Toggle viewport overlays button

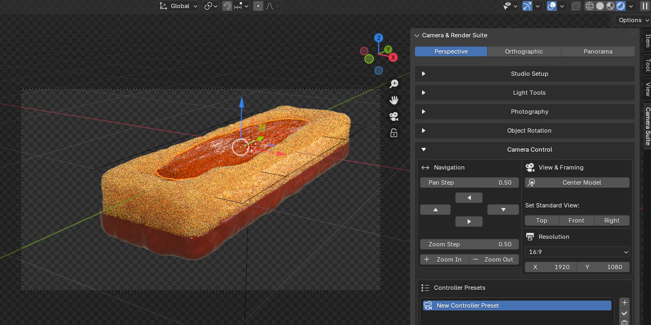point(552,6)
